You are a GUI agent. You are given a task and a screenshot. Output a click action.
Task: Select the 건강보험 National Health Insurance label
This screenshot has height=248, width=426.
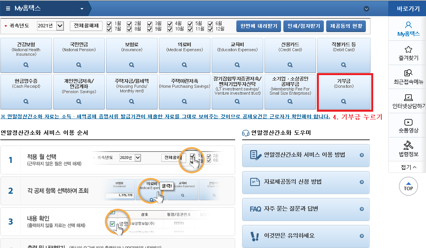coord(26,49)
